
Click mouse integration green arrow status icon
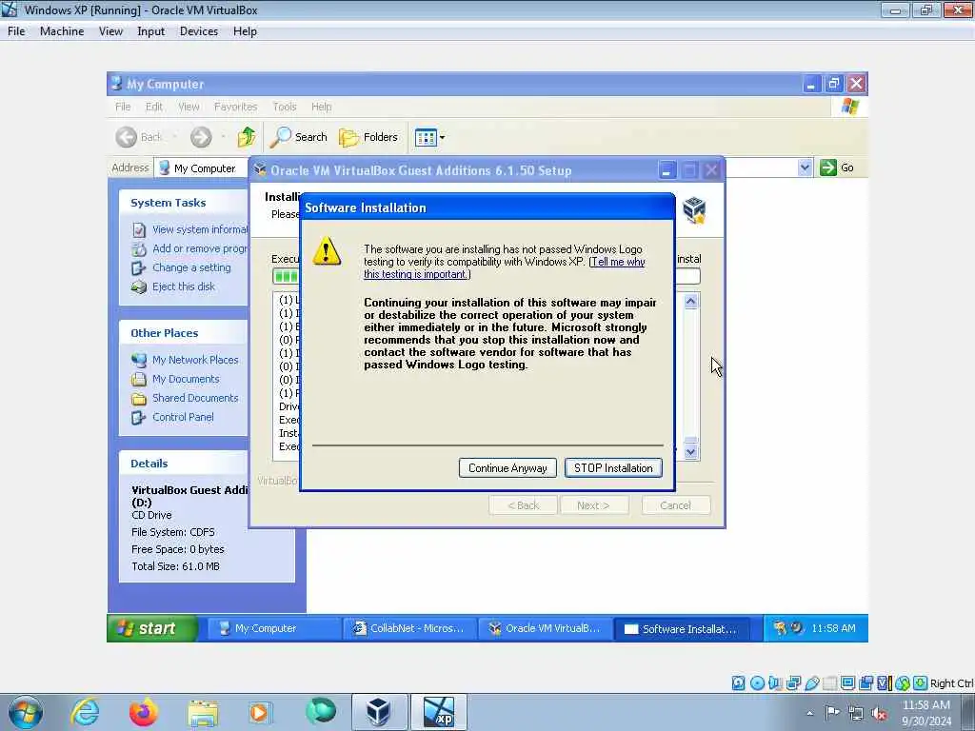coord(903,683)
